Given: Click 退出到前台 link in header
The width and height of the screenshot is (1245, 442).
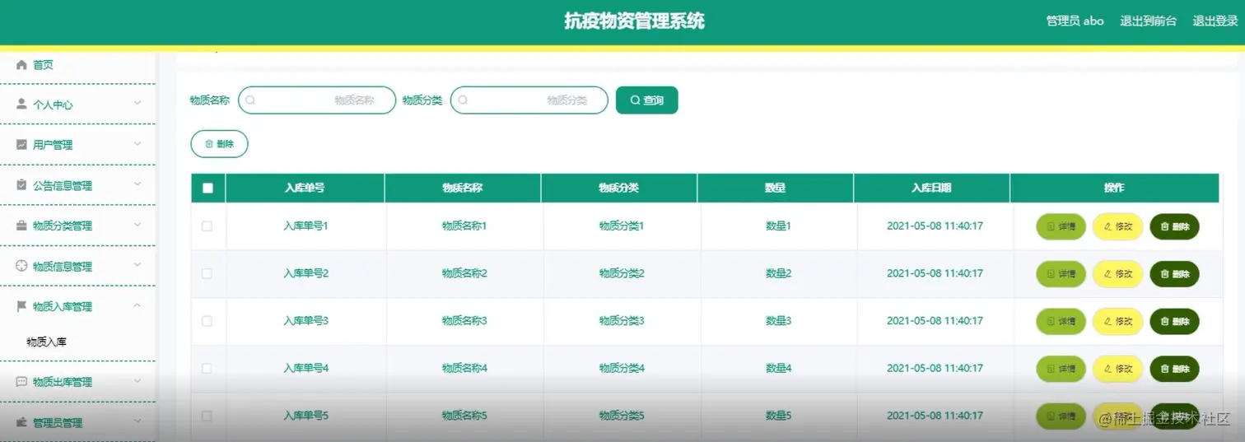Looking at the screenshot, I should coord(1148,21).
